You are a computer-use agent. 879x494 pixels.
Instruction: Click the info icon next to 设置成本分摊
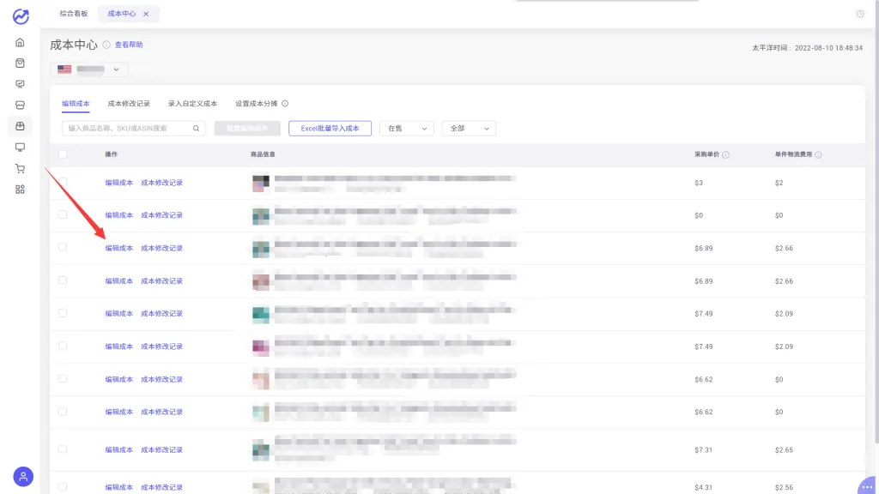pyautogui.click(x=285, y=104)
